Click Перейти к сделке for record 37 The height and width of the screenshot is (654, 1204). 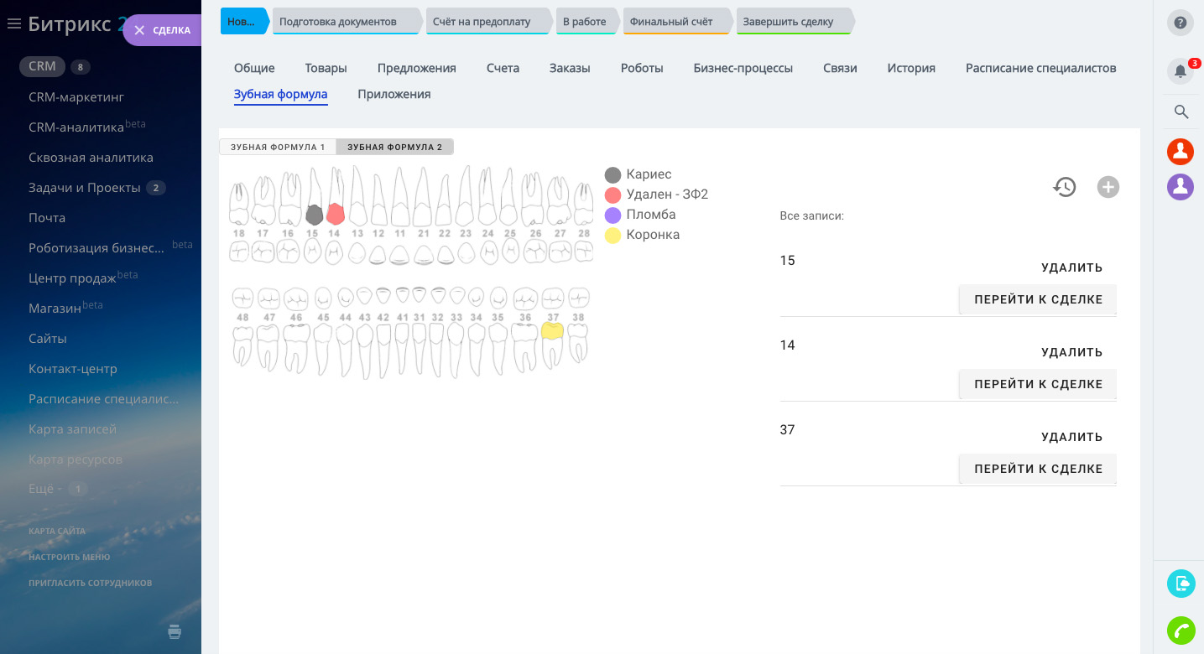point(1038,469)
